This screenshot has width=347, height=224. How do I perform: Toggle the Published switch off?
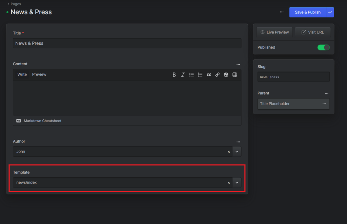[323, 47]
